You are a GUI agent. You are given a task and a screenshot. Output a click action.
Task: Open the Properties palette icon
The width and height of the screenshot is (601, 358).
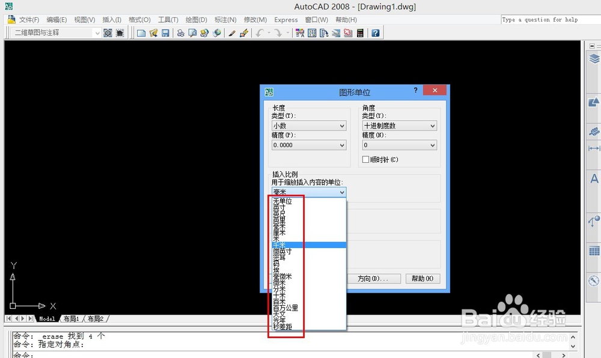point(300,33)
